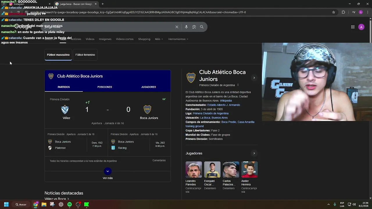Screen dimensions: 372x209
Task: Switch to the JUGADORES tab
Action: [149, 87]
